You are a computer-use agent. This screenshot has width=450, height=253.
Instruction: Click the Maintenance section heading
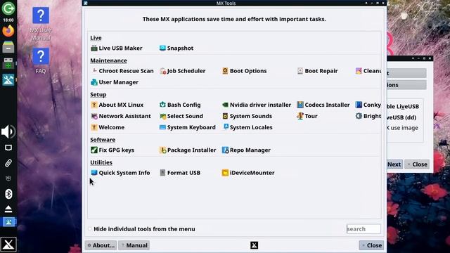pos(108,60)
